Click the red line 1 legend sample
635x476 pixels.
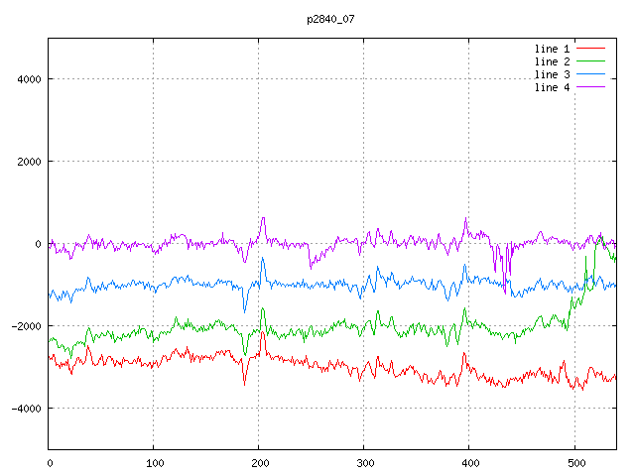(x=590, y=48)
